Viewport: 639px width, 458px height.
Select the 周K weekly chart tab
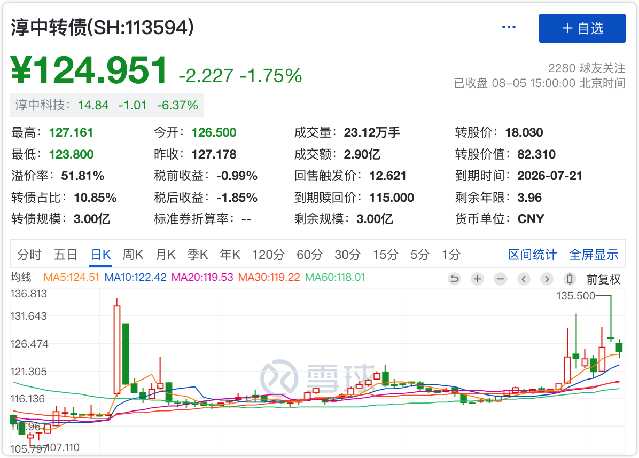(133, 255)
